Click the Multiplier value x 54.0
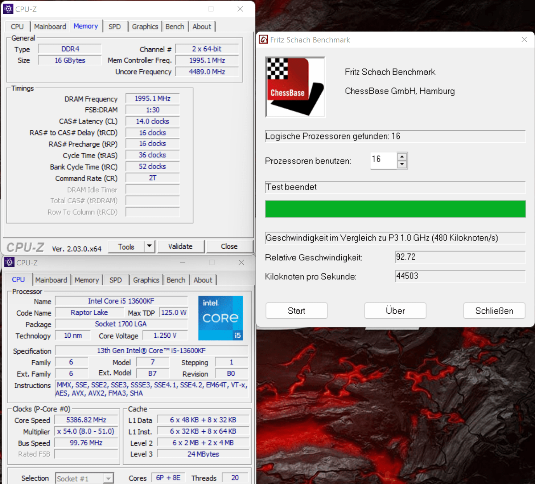This screenshot has width=535, height=484. (x=86, y=431)
